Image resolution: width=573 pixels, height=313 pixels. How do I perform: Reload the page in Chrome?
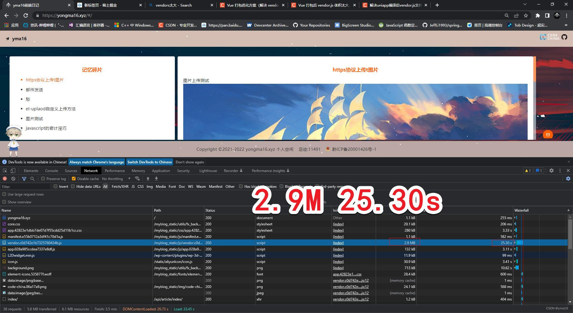pyautogui.click(x=26, y=16)
